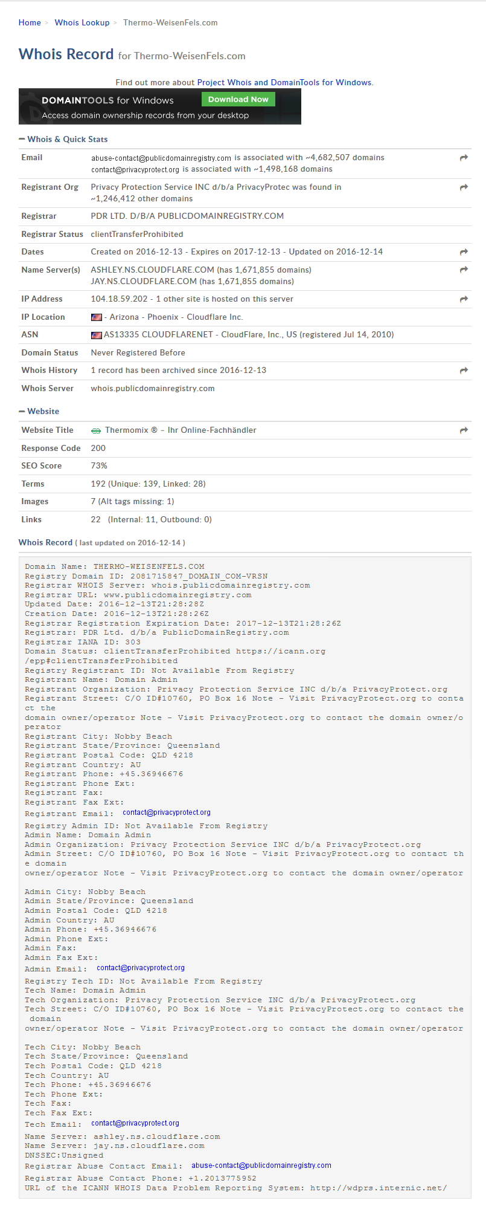486x1209 pixels.
Task: Collapse the Whois & Quick Stats section
Action: (x=63, y=139)
